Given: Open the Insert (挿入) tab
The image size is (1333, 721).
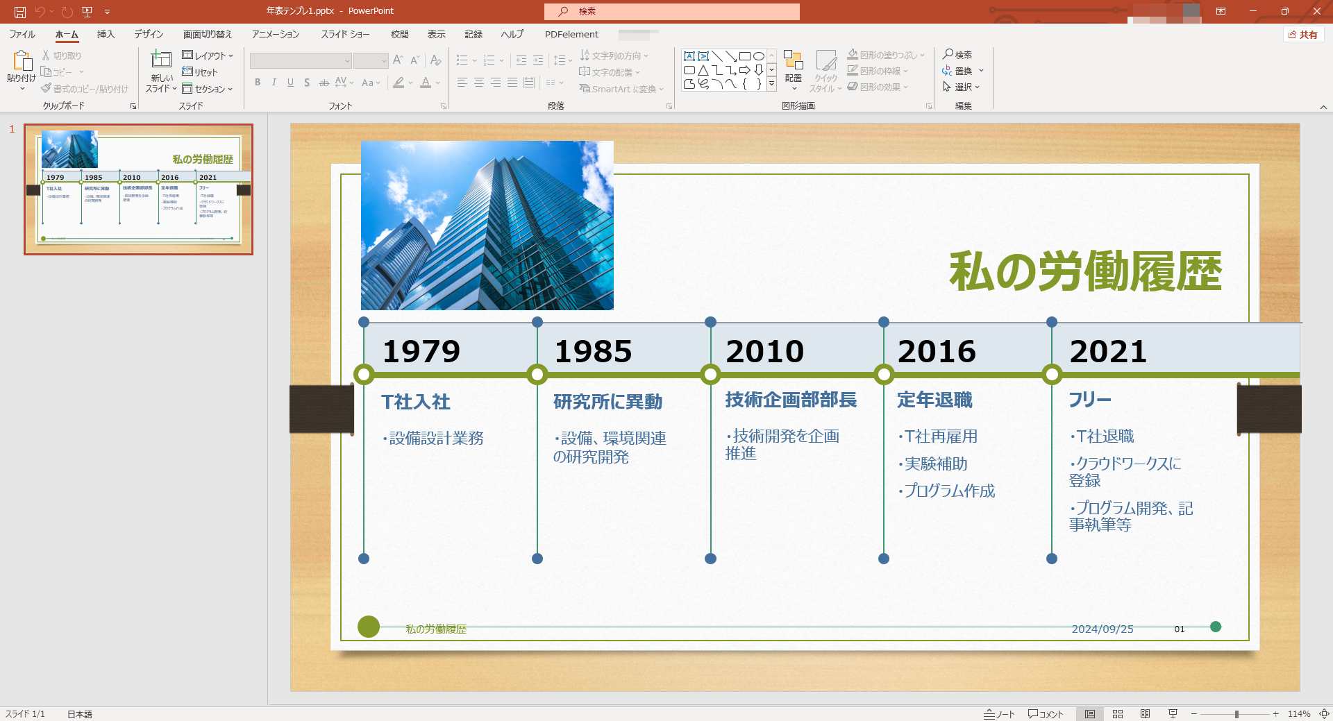Looking at the screenshot, I should [x=106, y=34].
